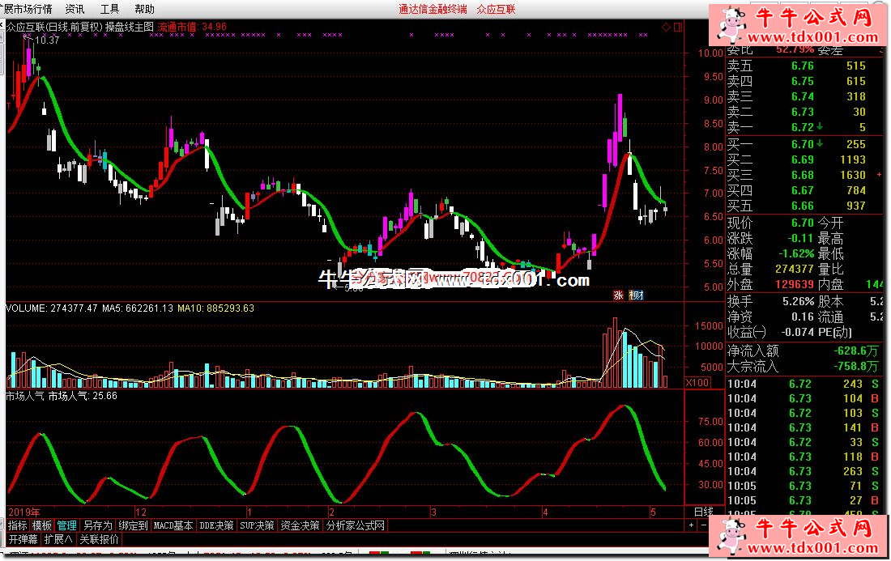Click the 开弹幕 button

pyautogui.click(x=23, y=539)
